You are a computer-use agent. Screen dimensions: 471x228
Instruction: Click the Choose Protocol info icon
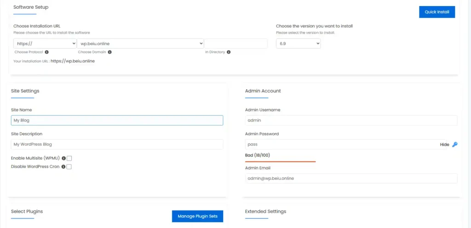point(46,52)
